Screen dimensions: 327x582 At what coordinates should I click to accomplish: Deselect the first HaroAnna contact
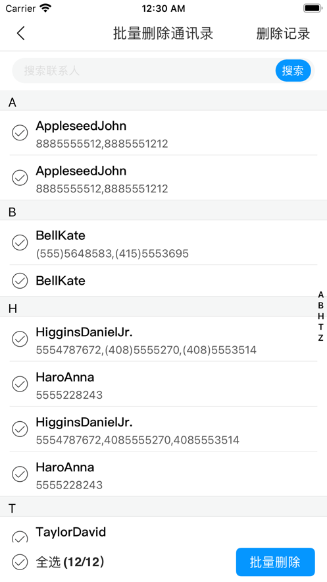tap(20, 384)
